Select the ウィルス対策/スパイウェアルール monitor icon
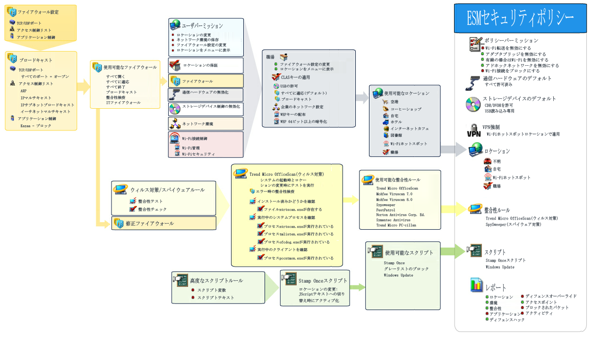This screenshot has height=337, width=592. [120, 189]
